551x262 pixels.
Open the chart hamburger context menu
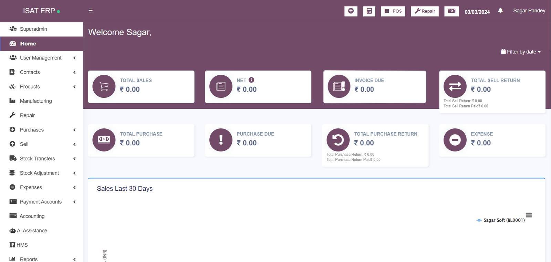tap(529, 215)
